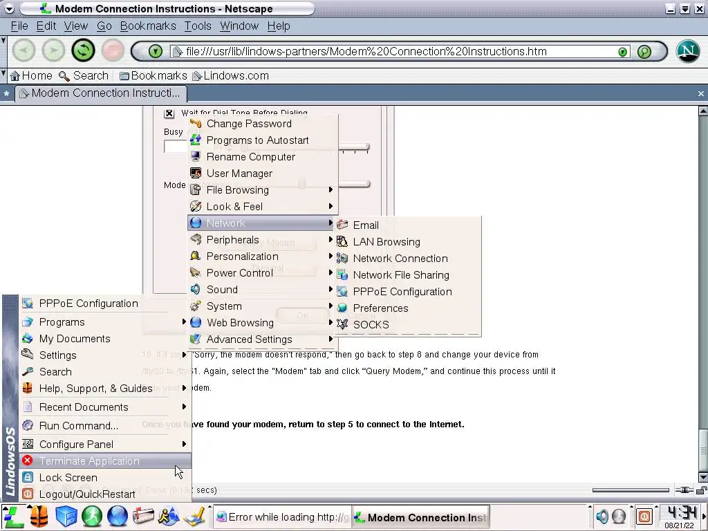708x531 pixels.
Task: Click the Modem Connection Inst taskbar button
Action: tap(421, 517)
